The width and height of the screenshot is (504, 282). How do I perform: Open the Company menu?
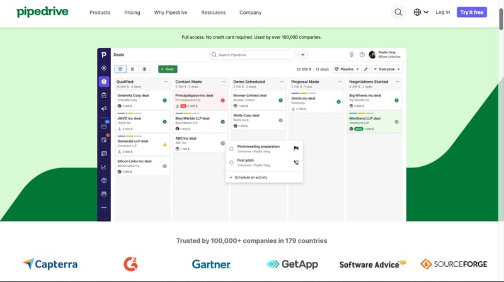pyautogui.click(x=250, y=13)
